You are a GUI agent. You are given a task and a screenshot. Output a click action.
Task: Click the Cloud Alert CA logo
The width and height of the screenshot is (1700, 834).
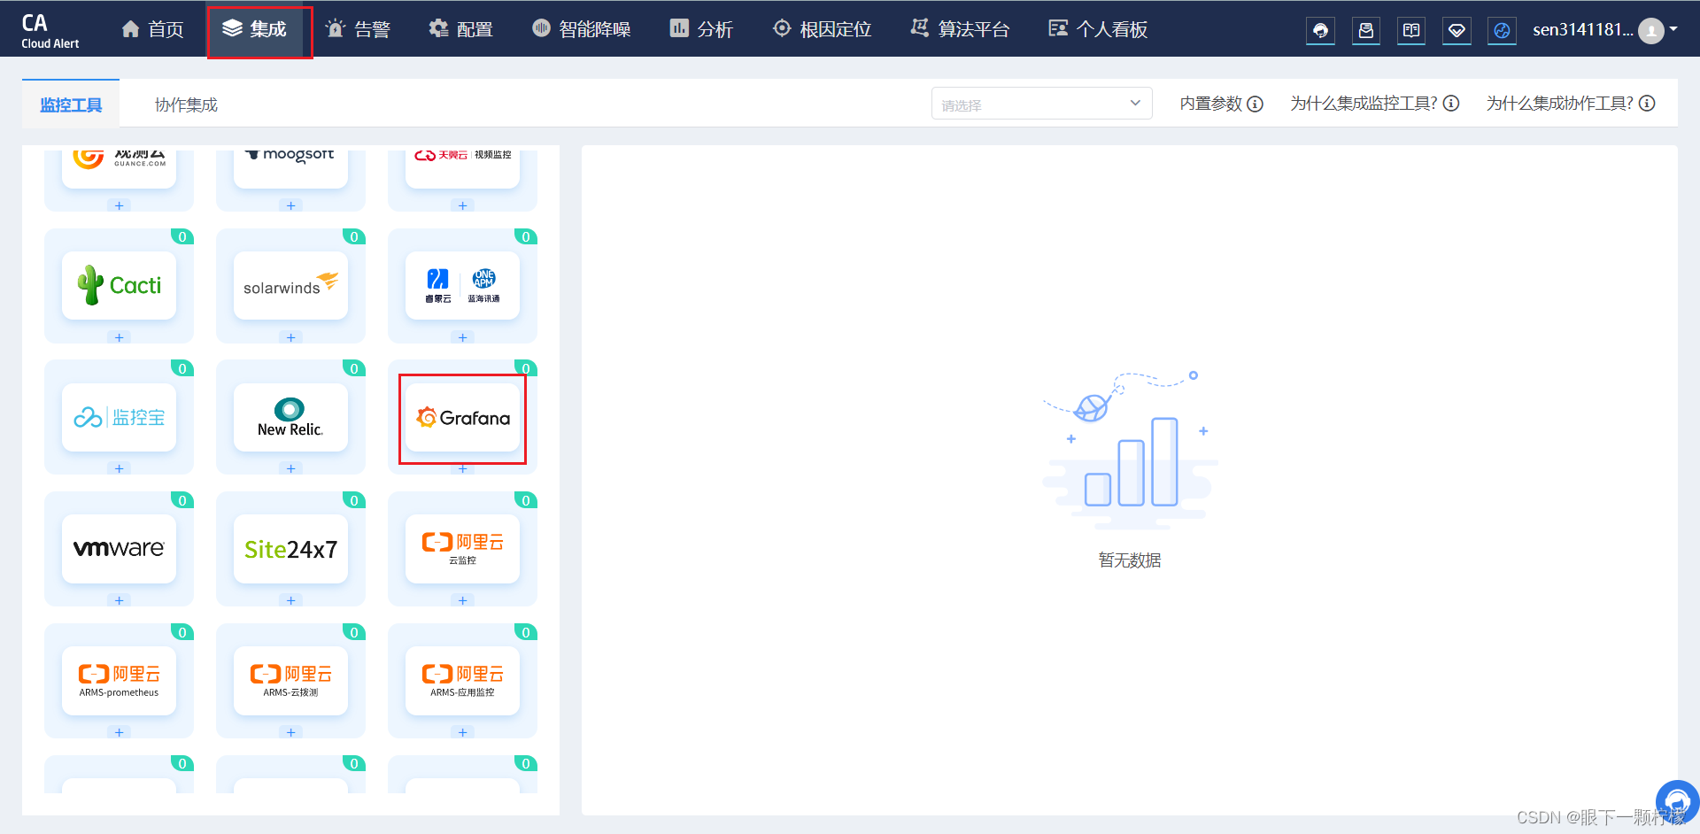[x=50, y=30]
